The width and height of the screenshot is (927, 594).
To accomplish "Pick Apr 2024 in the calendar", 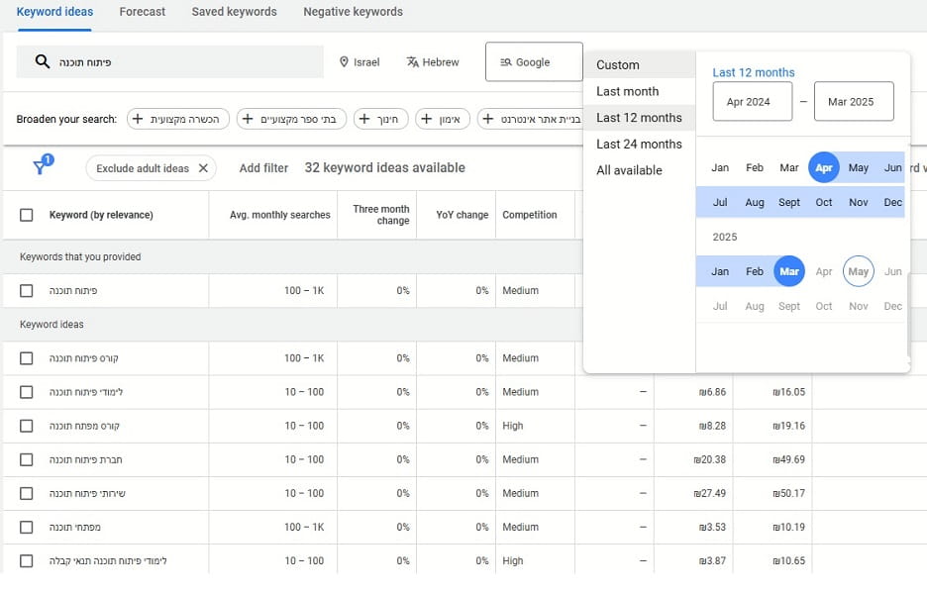I will (x=824, y=168).
